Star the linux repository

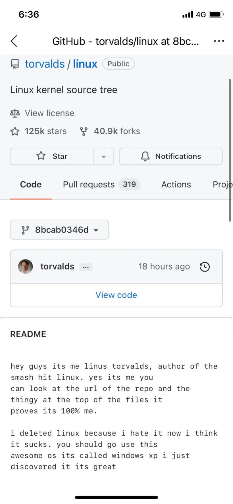52,156
